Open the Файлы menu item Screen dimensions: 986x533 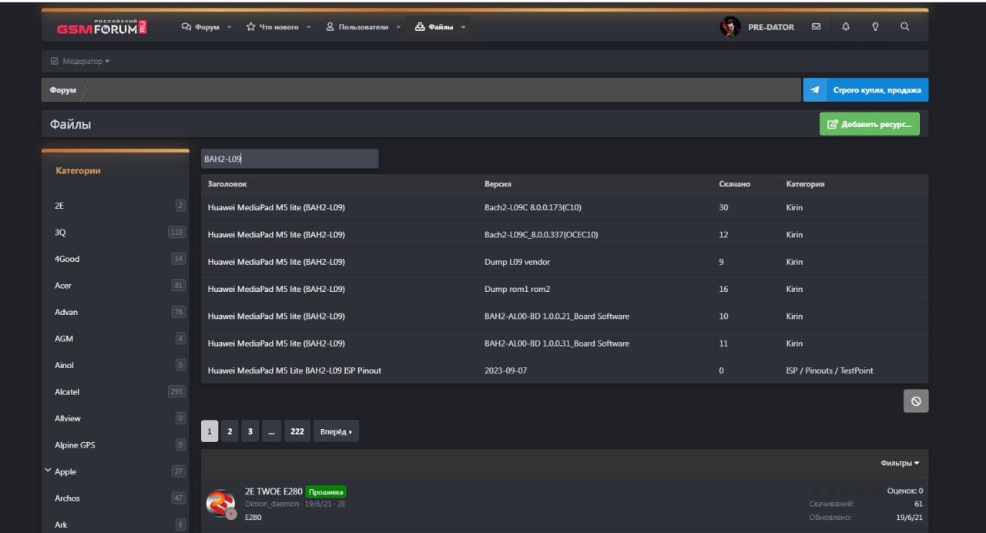434,27
